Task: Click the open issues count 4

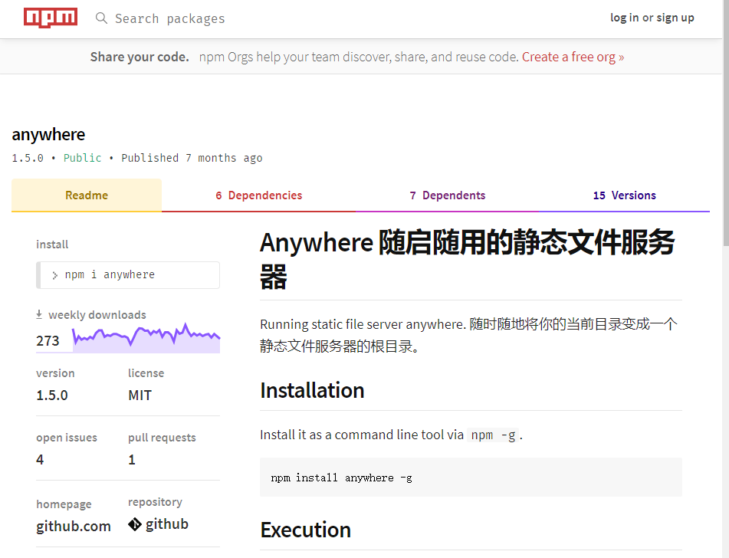Action: click(40, 459)
